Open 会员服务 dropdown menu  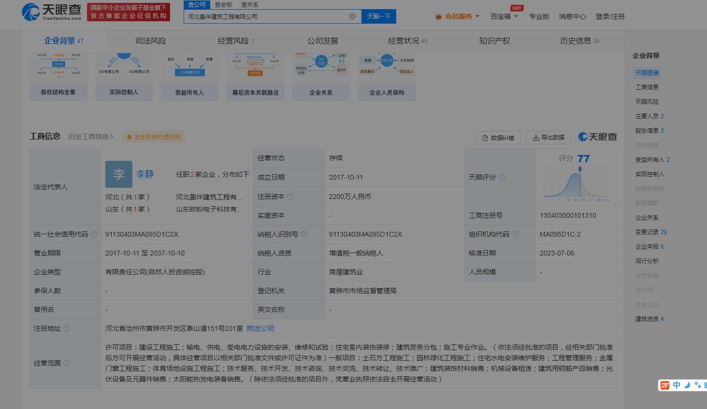[458, 16]
